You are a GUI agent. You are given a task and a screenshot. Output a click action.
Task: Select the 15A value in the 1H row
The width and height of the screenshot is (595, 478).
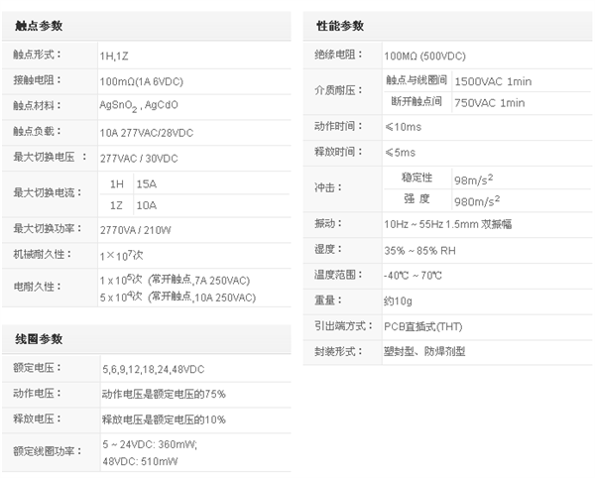[x=146, y=184]
